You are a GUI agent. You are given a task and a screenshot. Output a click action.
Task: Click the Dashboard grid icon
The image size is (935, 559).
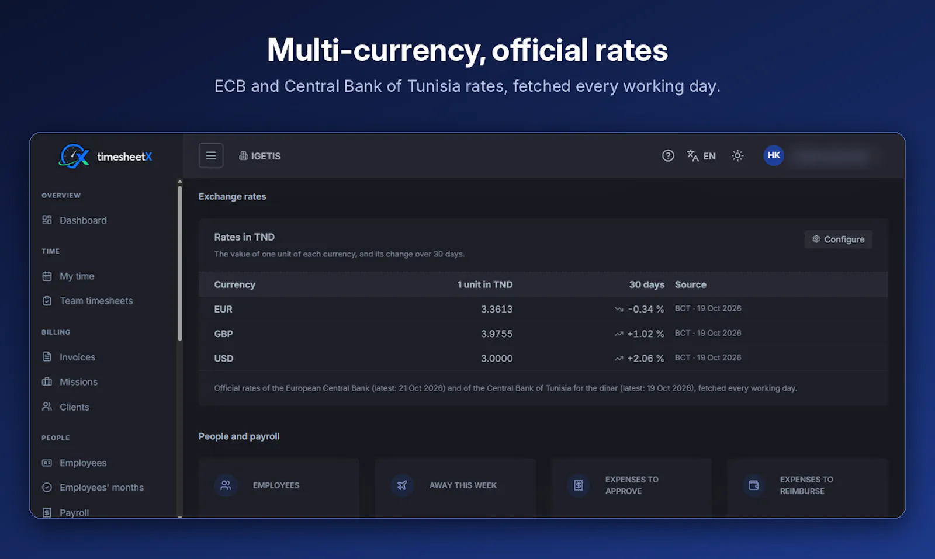(47, 220)
